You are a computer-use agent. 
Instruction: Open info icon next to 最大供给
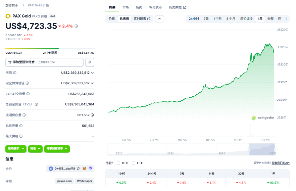coord(21,136)
